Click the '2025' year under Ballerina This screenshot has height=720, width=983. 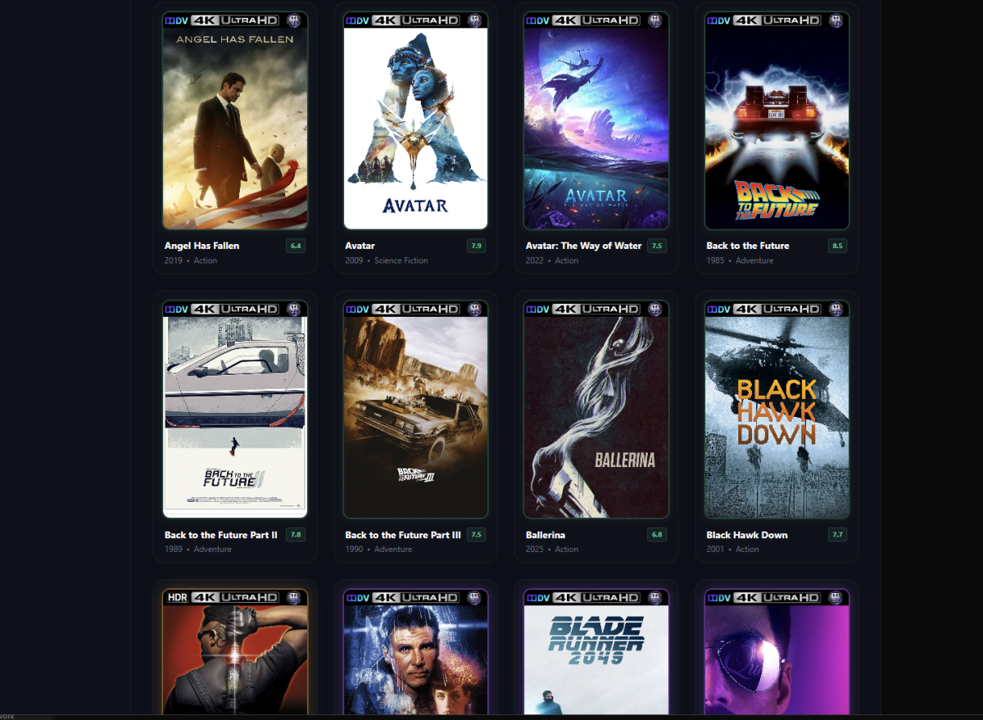(535, 550)
